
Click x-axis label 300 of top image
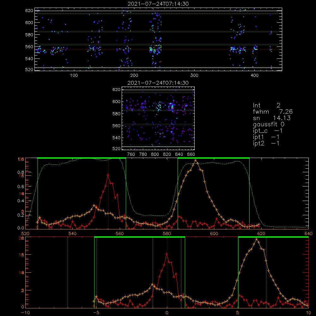(194, 76)
